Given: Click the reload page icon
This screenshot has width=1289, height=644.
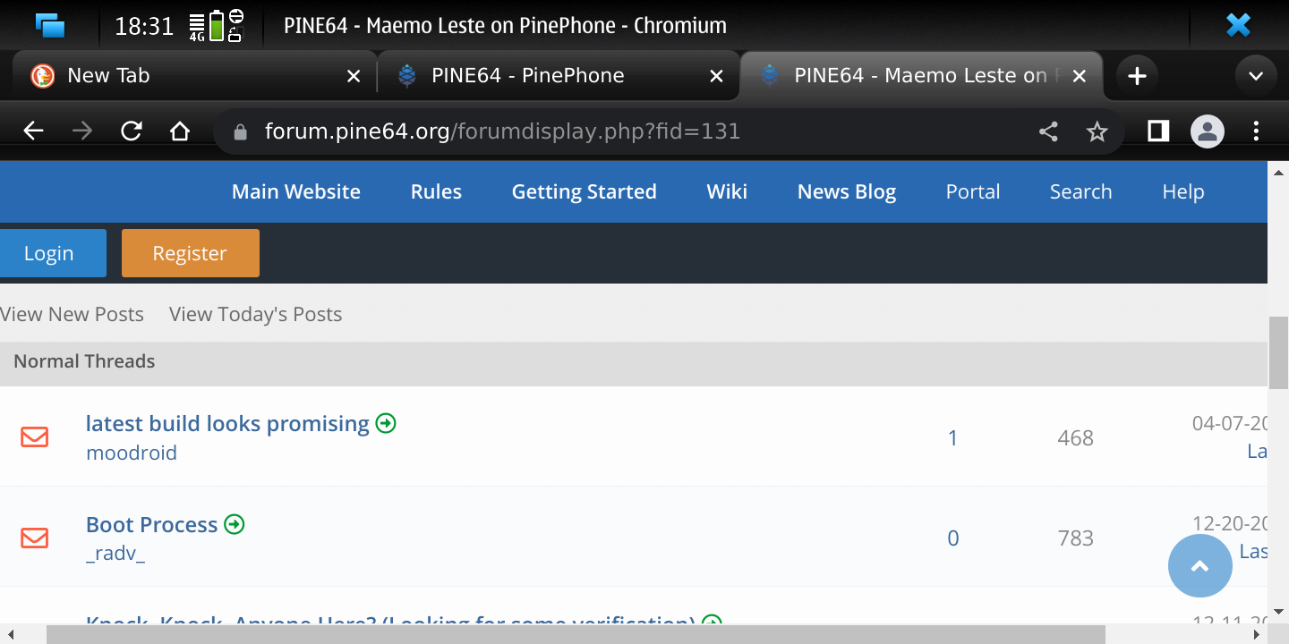Looking at the screenshot, I should pyautogui.click(x=132, y=132).
